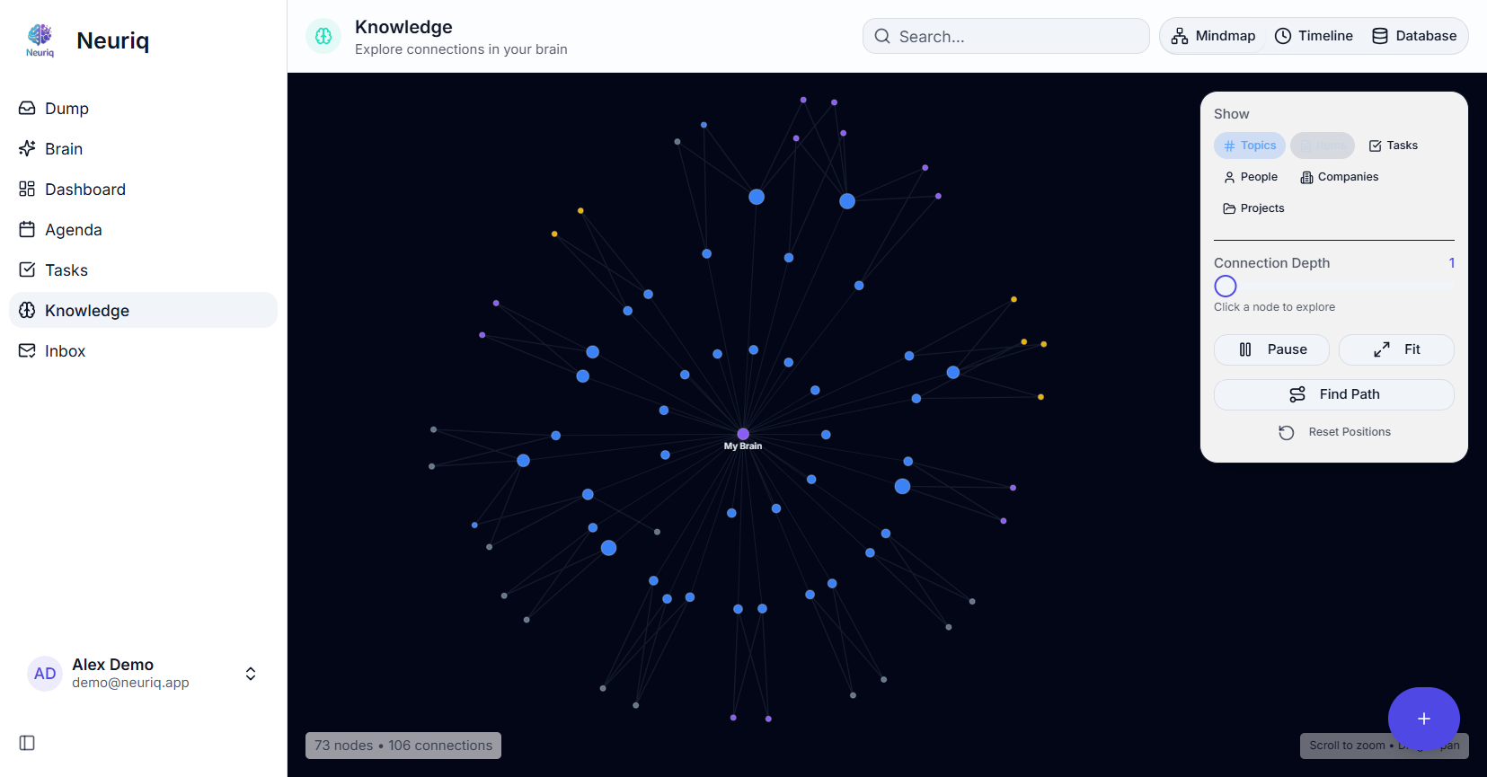Open the Brain section
Viewport: 1487px width, 777px height.
143,149
